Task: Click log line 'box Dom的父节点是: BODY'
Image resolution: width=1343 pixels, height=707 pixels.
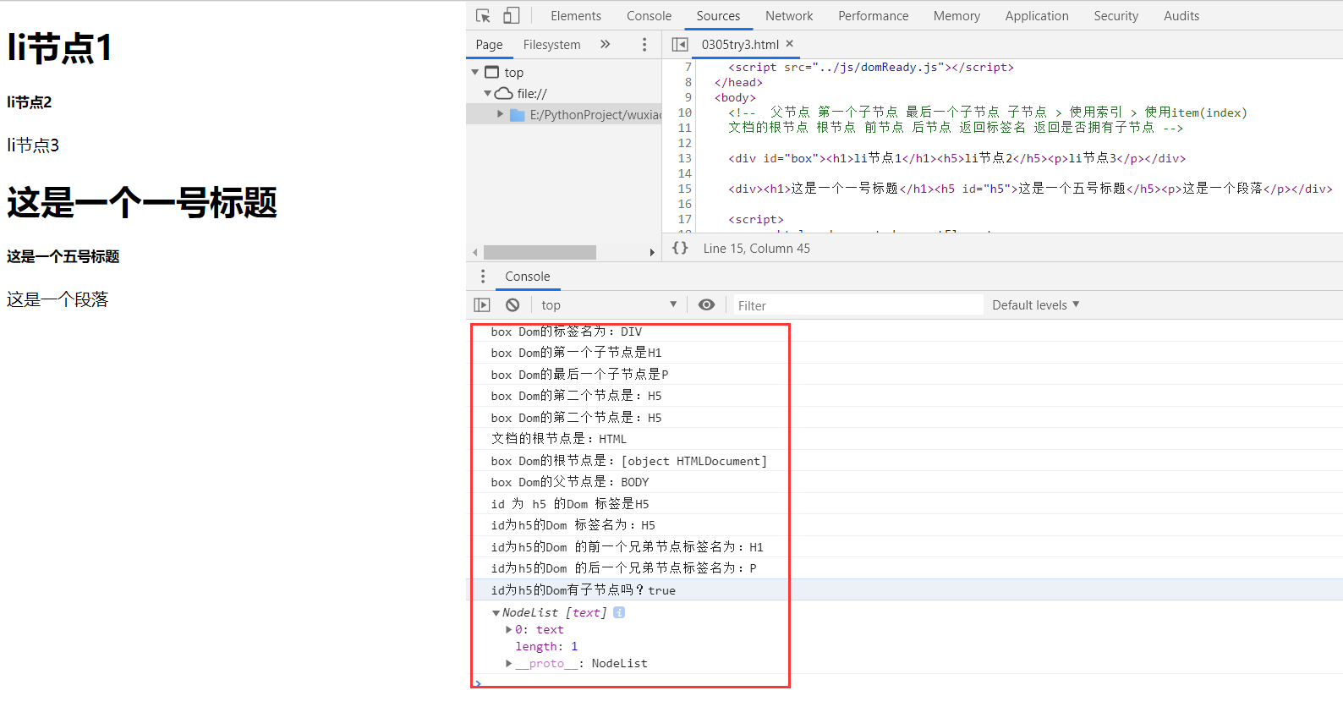Action: pos(570,482)
